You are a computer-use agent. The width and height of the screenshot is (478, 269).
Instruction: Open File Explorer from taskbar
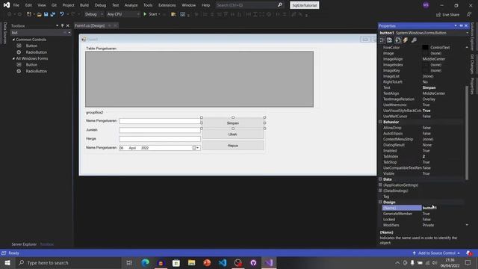(191, 262)
